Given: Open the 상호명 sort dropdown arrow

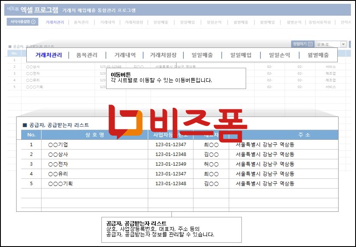Looking at the screenshot, I should point(343,44).
